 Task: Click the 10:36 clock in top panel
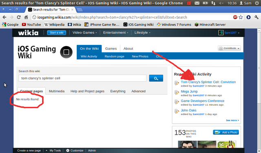(x=232, y=3)
